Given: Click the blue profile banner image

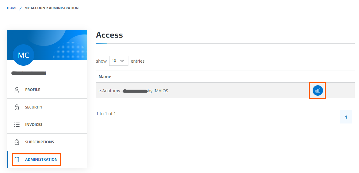Looking at the screenshot, I should 47,45.
